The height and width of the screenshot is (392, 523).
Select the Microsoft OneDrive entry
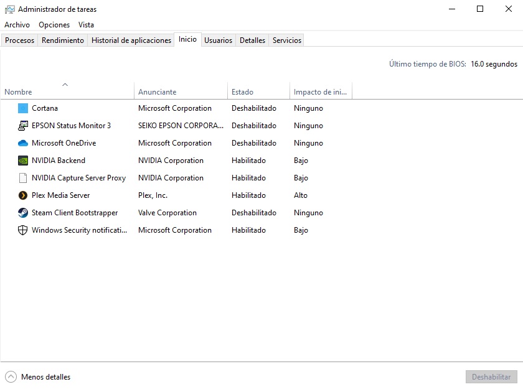tap(64, 143)
